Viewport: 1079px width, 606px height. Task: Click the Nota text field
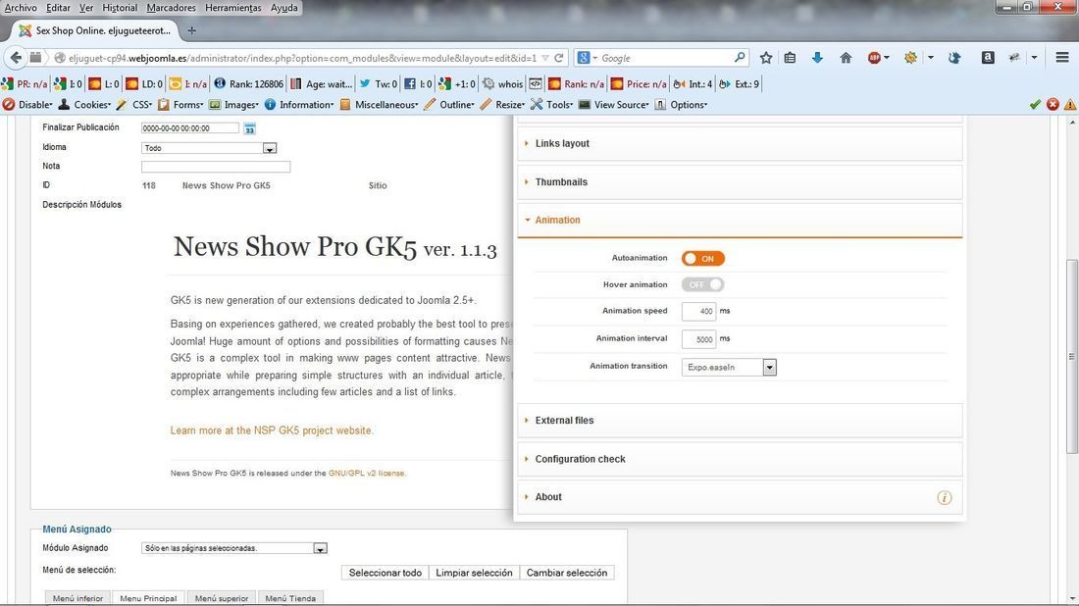[x=216, y=167]
